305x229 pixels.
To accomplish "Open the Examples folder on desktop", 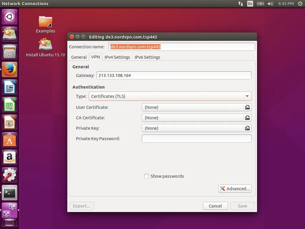I will (46, 24).
